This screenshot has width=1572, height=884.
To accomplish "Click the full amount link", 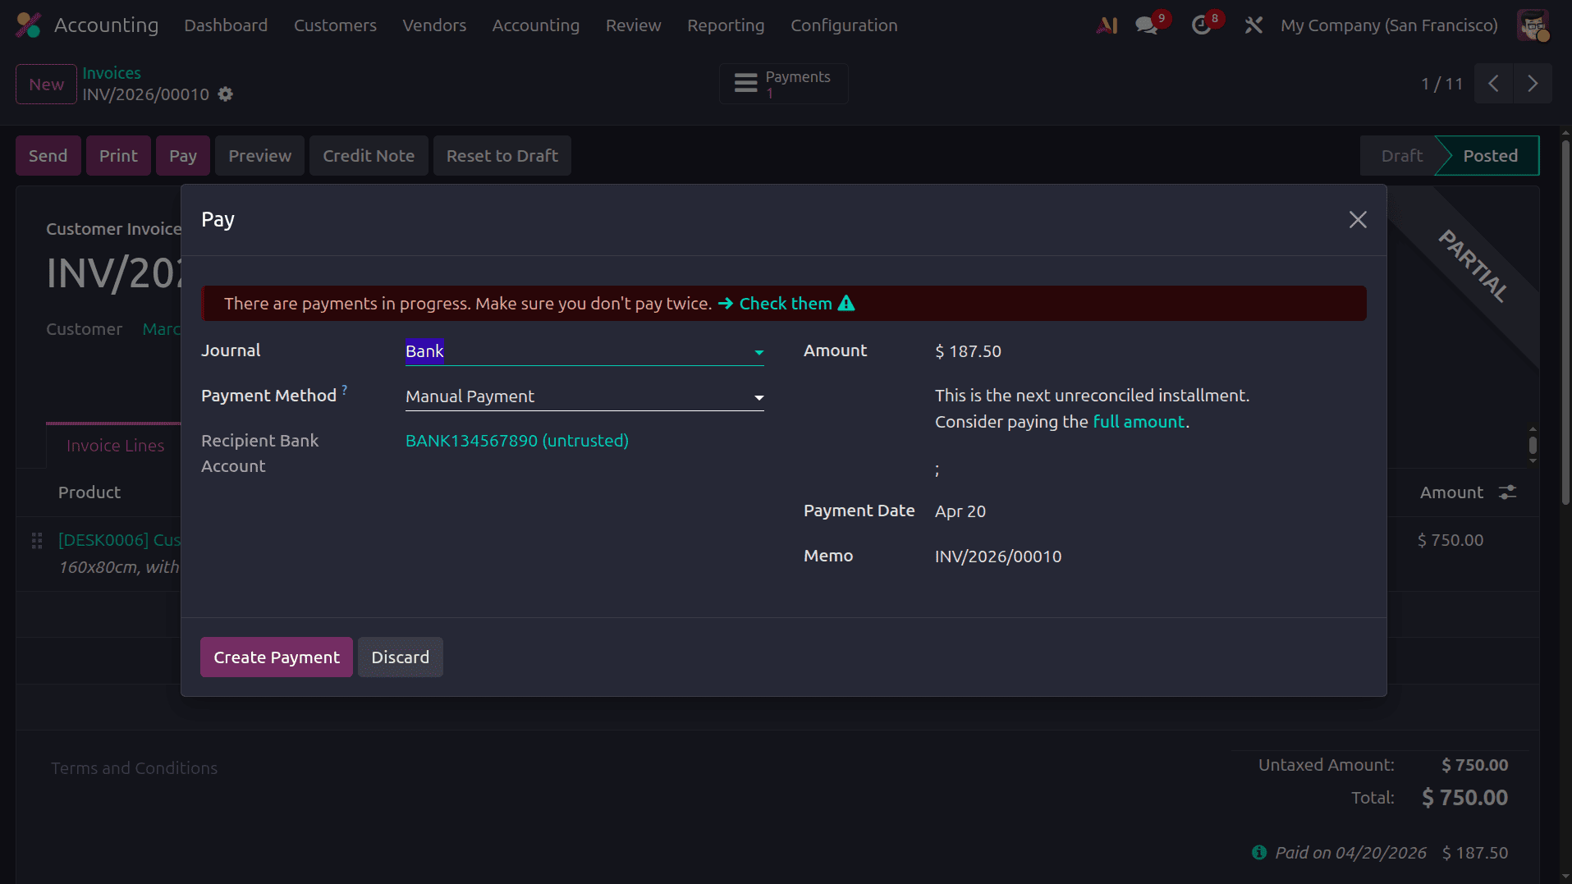I will coord(1139,421).
